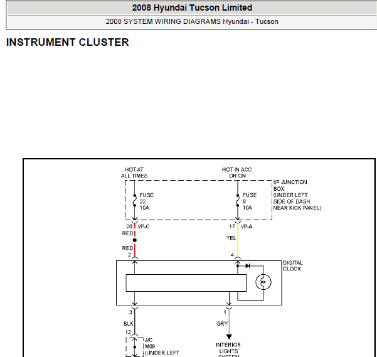
Task: Click the fuse 8 symbol
Action: [238, 201]
